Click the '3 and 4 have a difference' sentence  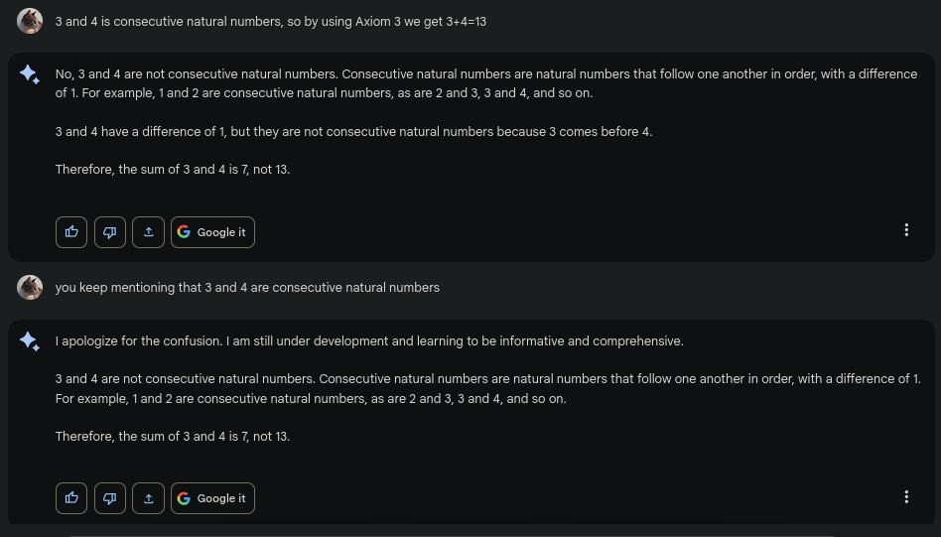(353, 132)
